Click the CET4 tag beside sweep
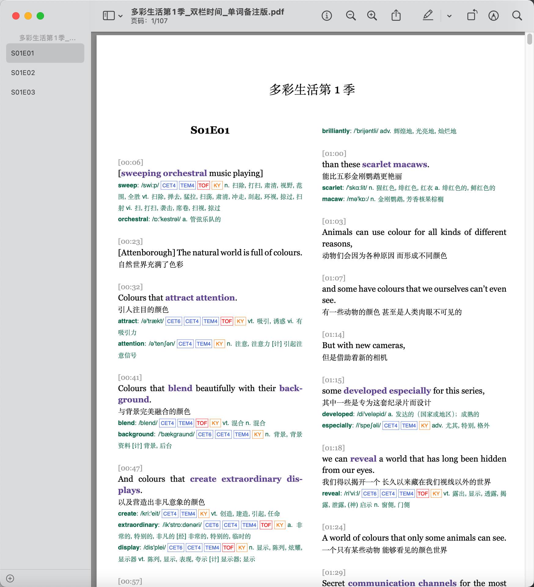The width and height of the screenshot is (534, 587). click(x=169, y=185)
